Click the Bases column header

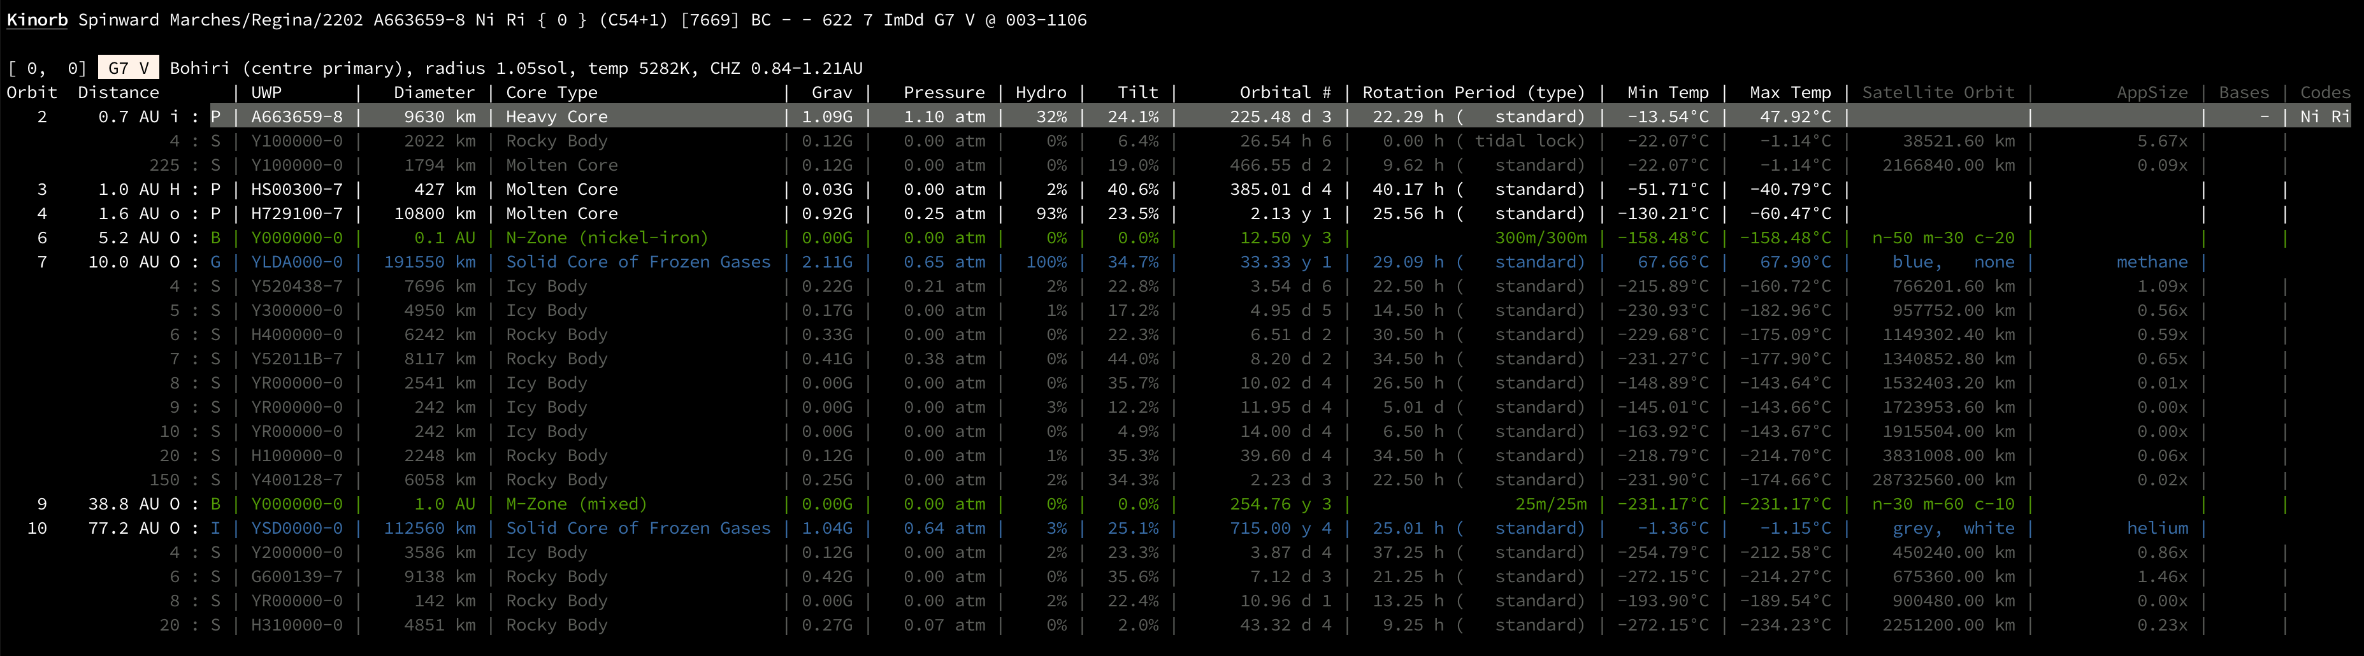tap(2244, 92)
